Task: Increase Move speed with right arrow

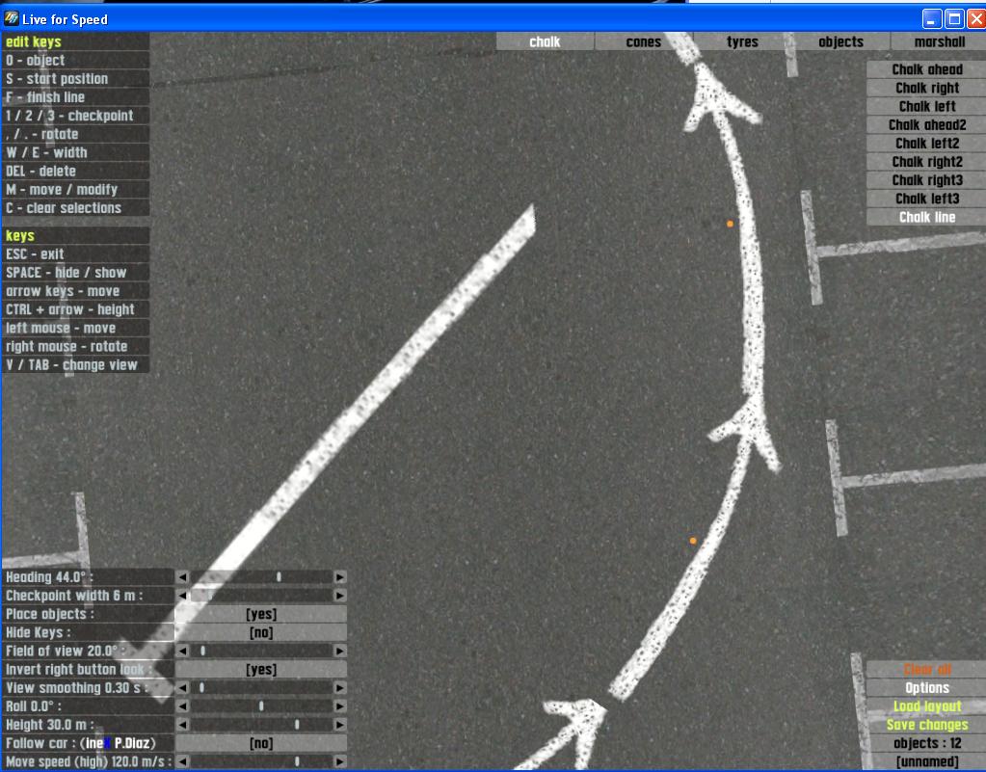Action: click(340, 761)
